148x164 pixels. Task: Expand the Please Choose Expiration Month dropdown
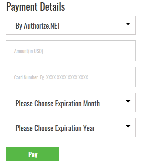71,103
